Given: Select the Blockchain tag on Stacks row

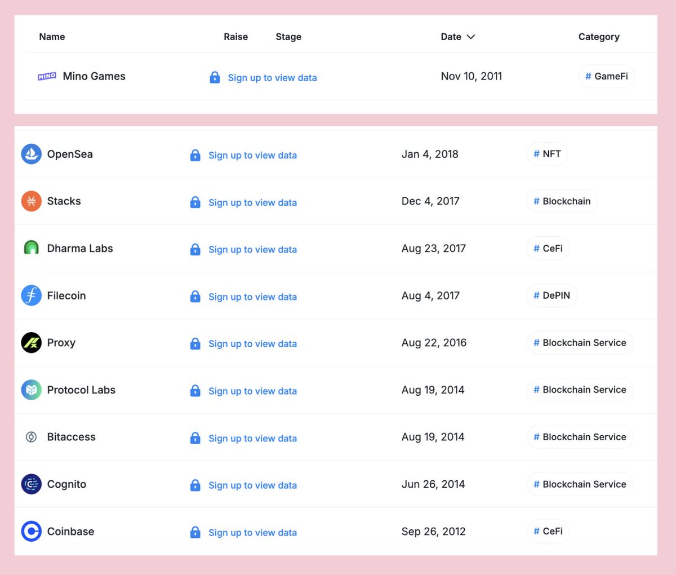Looking at the screenshot, I should pos(562,201).
